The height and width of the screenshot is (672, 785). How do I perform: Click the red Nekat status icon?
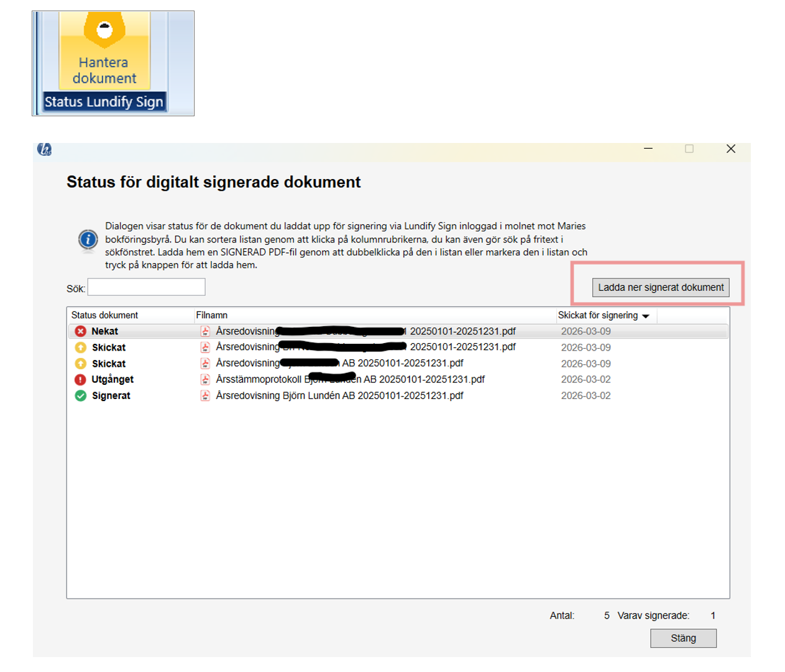(x=80, y=331)
